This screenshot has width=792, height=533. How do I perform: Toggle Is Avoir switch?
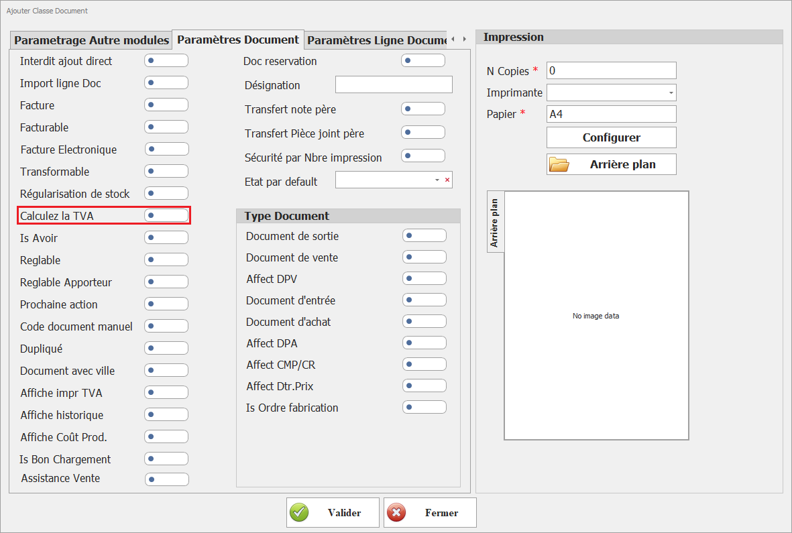pos(166,238)
